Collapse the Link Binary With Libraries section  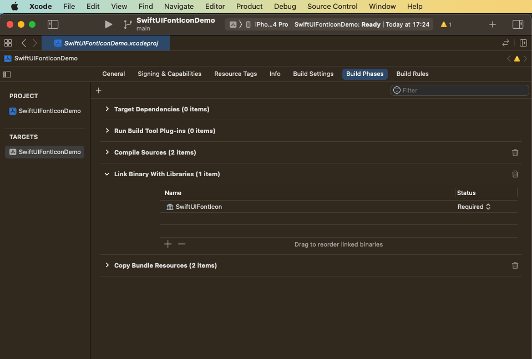107,174
